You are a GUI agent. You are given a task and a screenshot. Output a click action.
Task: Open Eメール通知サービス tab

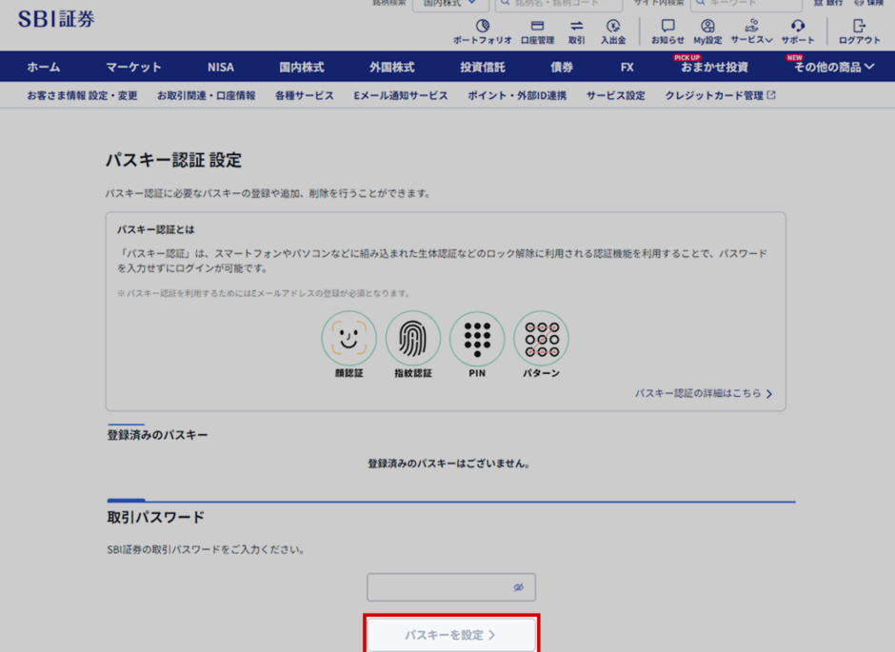pos(401,95)
